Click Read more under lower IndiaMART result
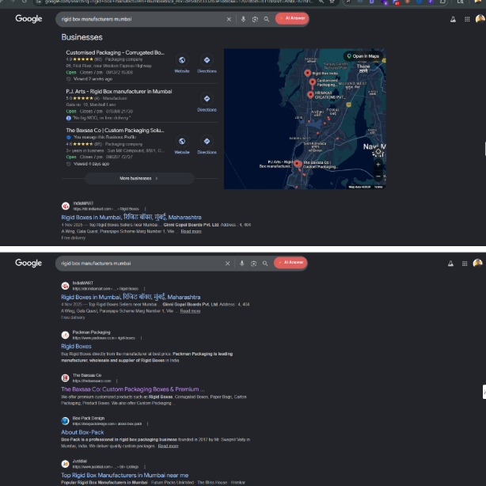This screenshot has width=486, height=486. pyautogui.click(x=190, y=311)
